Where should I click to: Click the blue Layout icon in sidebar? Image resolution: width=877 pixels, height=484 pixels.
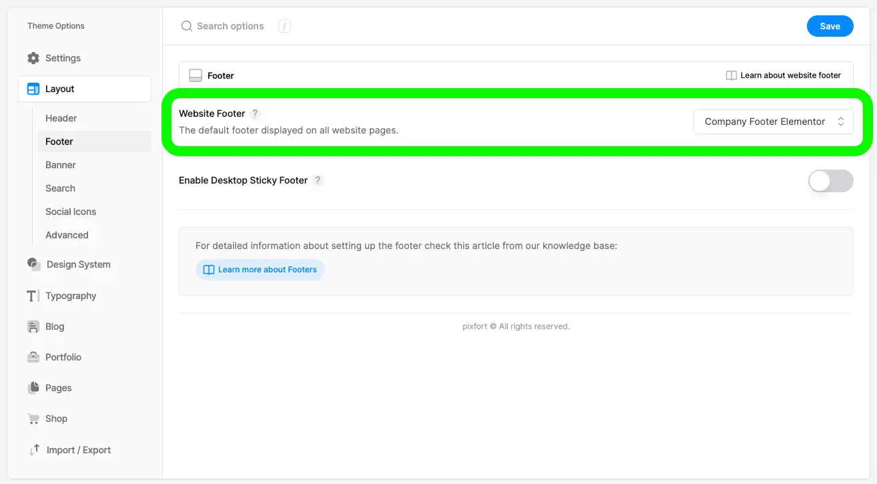tap(33, 89)
